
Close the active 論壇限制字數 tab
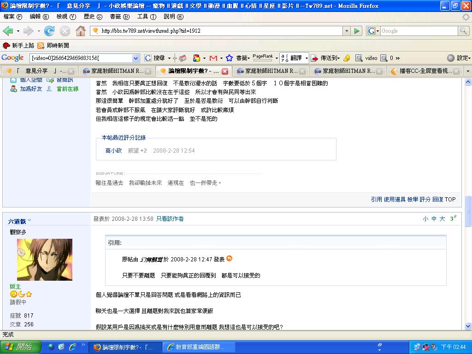pos(225,71)
